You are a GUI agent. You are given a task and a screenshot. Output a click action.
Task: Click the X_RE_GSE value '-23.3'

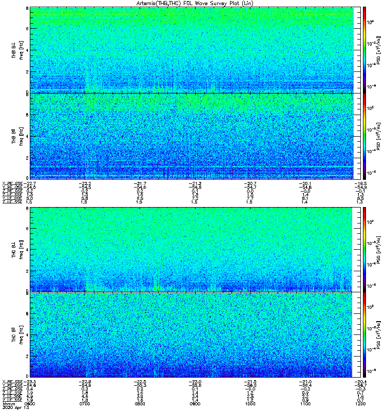29,382
